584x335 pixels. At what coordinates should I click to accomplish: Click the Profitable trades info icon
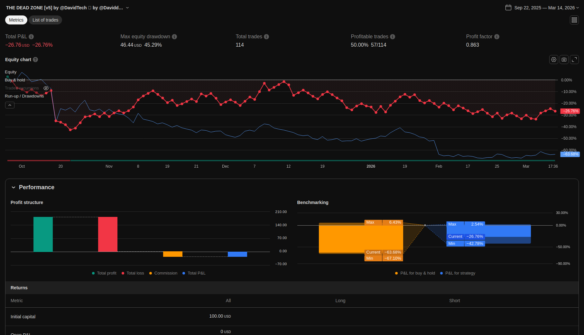(393, 37)
